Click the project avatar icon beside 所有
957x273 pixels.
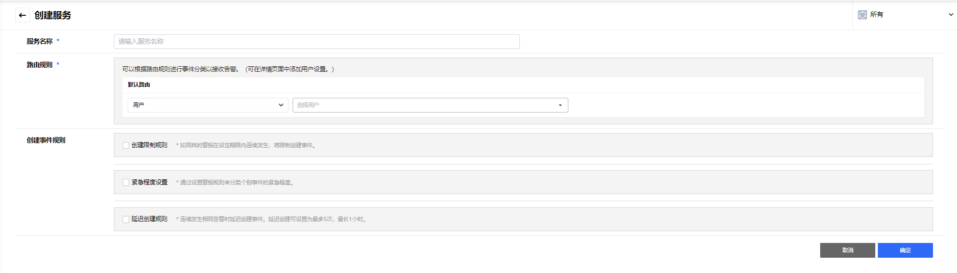[863, 15]
